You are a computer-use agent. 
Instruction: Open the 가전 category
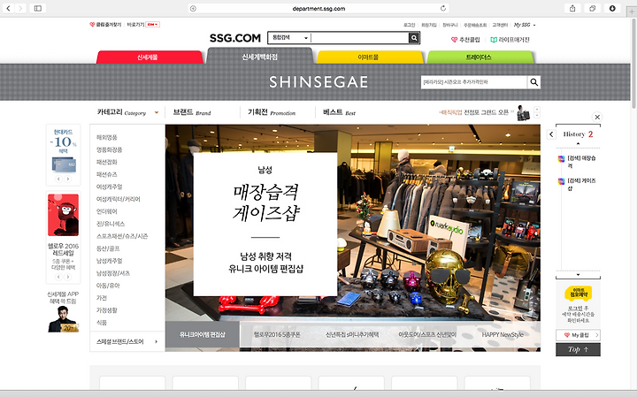click(x=102, y=298)
